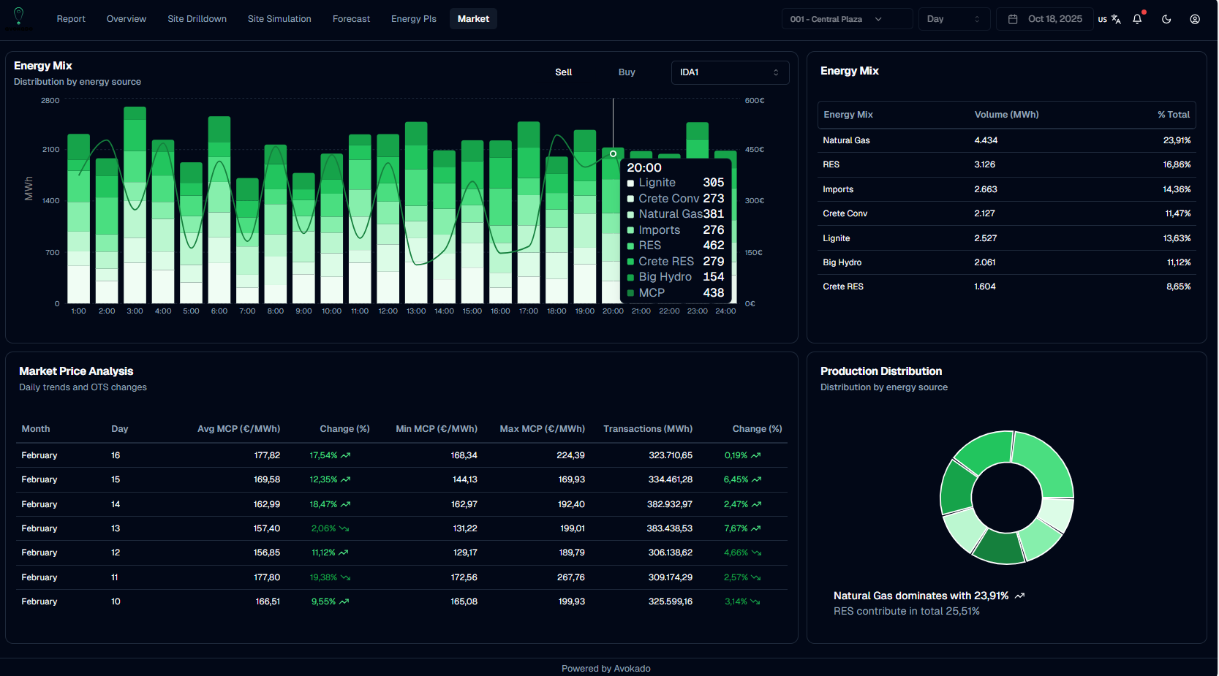
Task: Click the February 16 row day cell
Action: pos(116,455)
